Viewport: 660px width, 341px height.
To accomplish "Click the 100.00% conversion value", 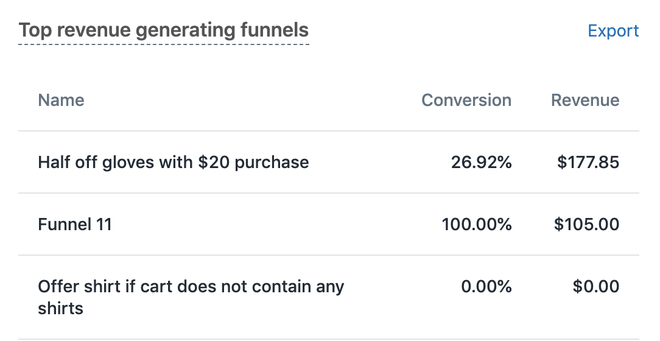I will [x=477, y=225].
